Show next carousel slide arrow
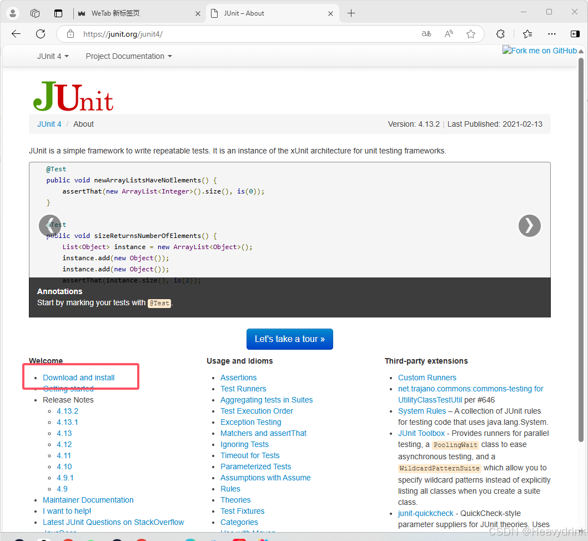 point(529,226)
